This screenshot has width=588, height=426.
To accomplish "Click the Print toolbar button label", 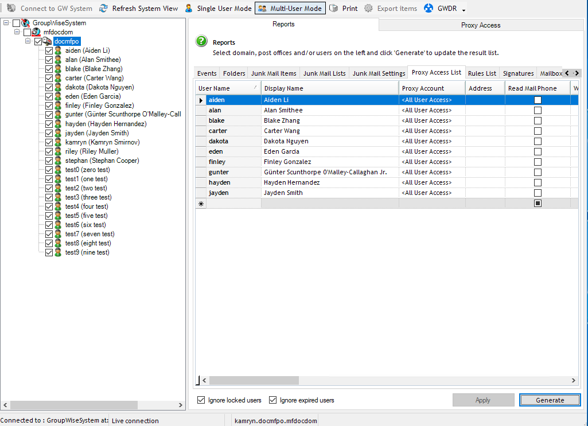I will pos(350,8).
